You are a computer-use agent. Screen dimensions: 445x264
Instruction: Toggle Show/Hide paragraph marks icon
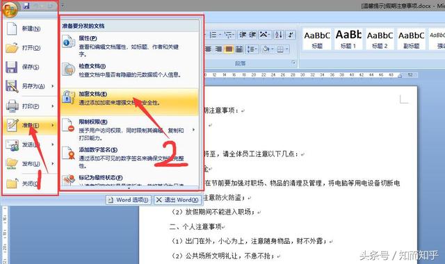291,35
